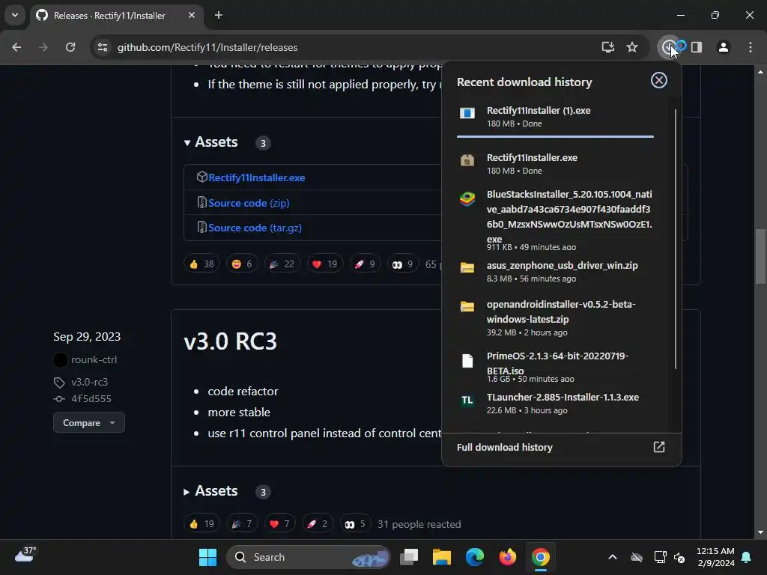Image resolution: width=767 pixels, height=575 pixels.
Task: Open the tab search dropdown arrow
Action: tap(15, 15)
